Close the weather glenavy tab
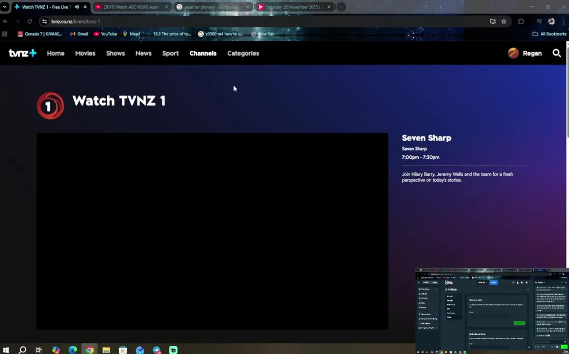Viewport: 569px width, 354px height. pyautogui.click(x=248, y=7)
